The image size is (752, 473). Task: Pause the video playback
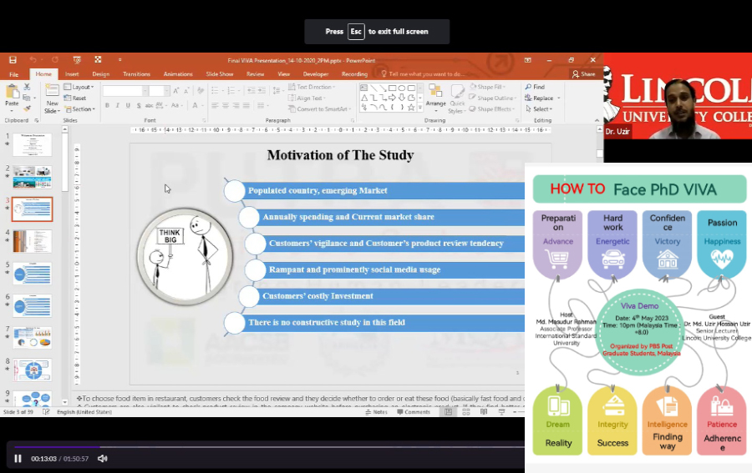[18, 459]
